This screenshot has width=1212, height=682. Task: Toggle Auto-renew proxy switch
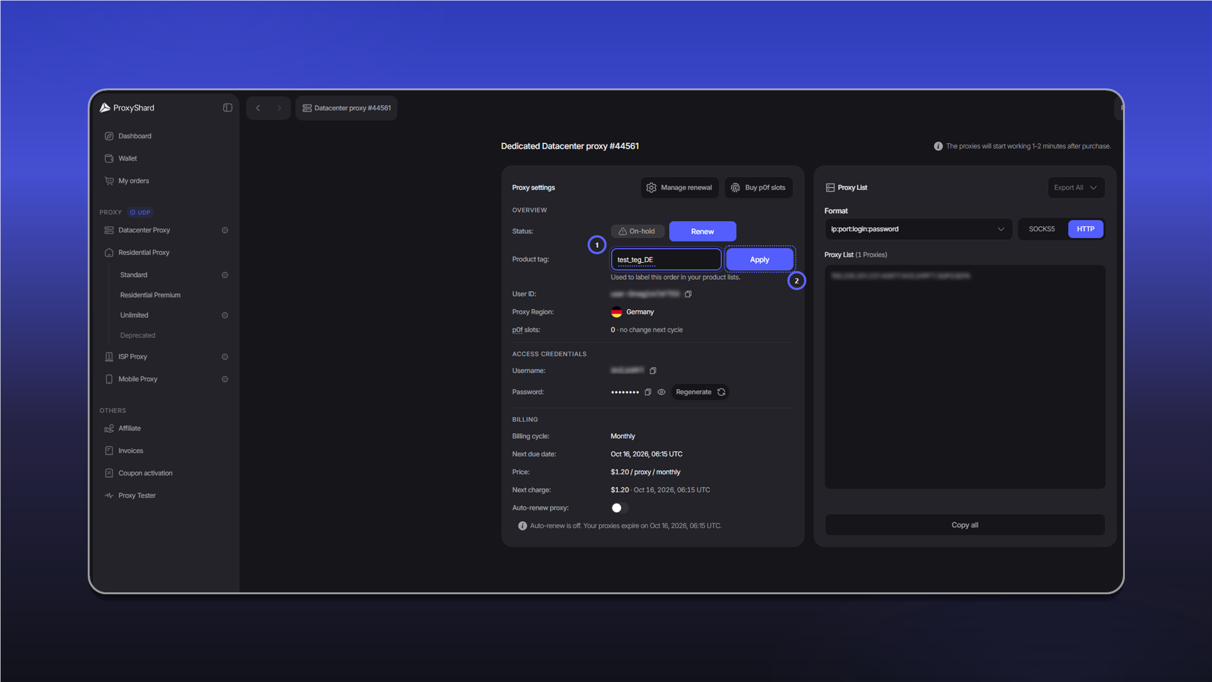[619, 508]
